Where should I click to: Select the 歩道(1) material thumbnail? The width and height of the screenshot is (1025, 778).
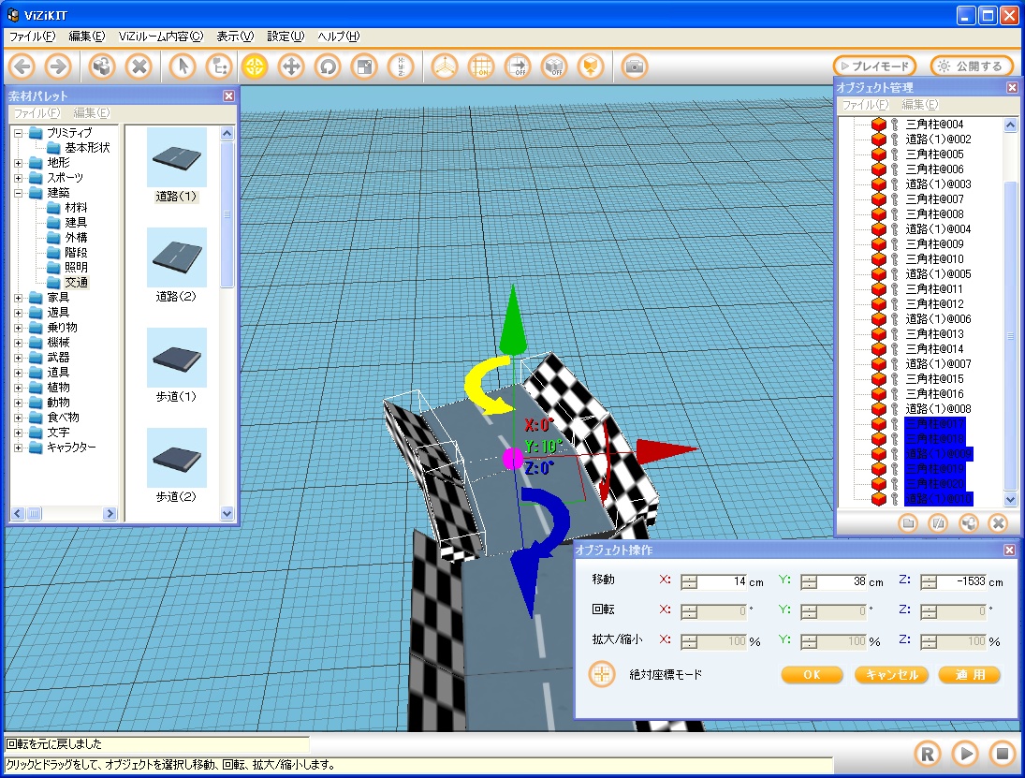(x=177, y=358)
